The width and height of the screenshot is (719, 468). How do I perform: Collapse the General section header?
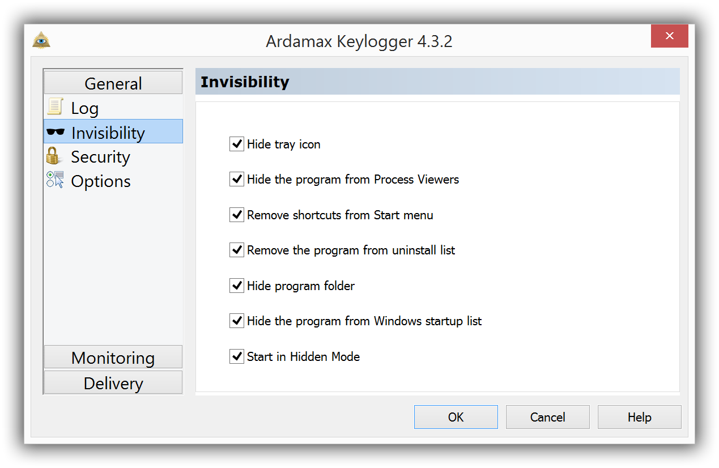pos(113,83)
